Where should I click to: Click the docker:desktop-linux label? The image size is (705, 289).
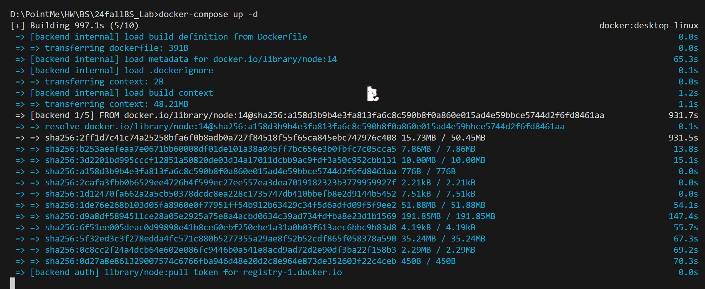coord(649,26)
